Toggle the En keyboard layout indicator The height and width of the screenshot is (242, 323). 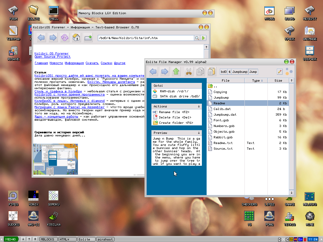click(x=301, y=239)
